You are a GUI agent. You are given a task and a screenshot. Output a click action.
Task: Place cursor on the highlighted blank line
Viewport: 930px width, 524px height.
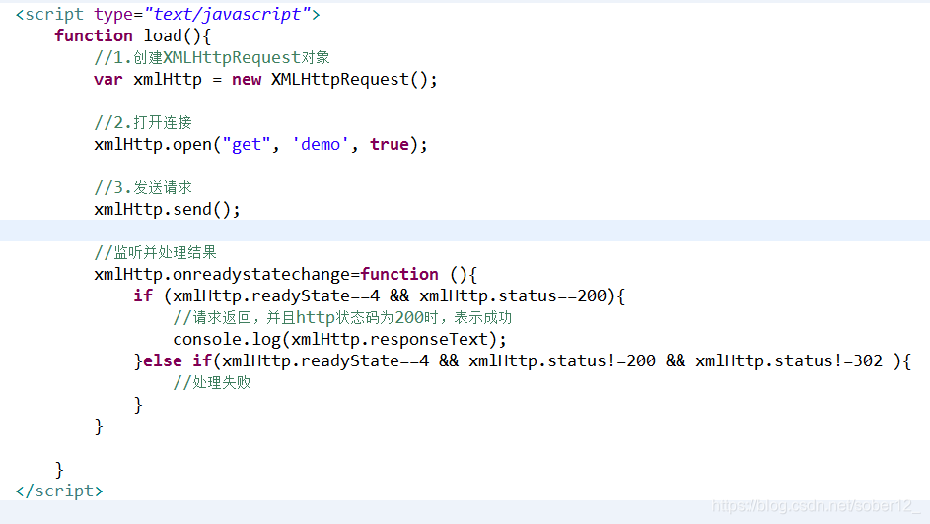pos(465,230)
